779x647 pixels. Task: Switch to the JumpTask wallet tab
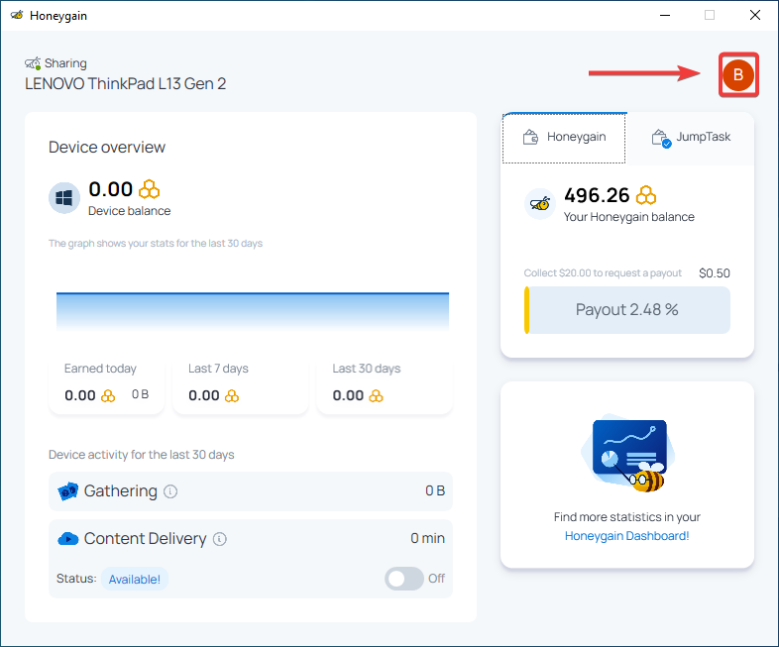click(x=691, y=138)
